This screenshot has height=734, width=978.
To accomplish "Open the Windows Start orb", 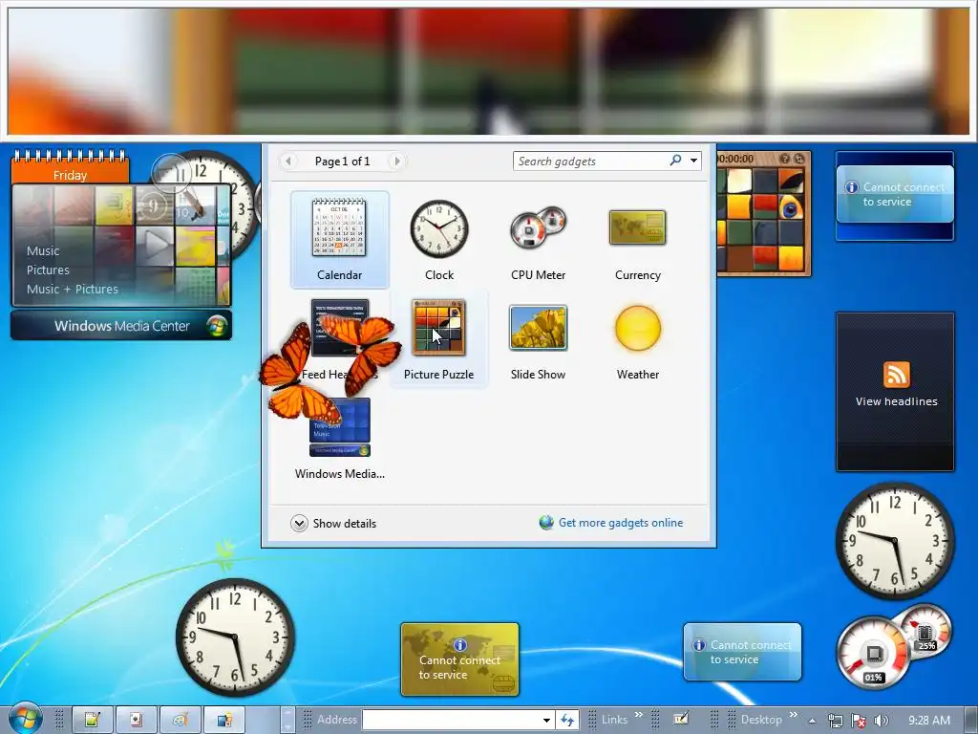I will pyautogui.click(x=25, y=719).
